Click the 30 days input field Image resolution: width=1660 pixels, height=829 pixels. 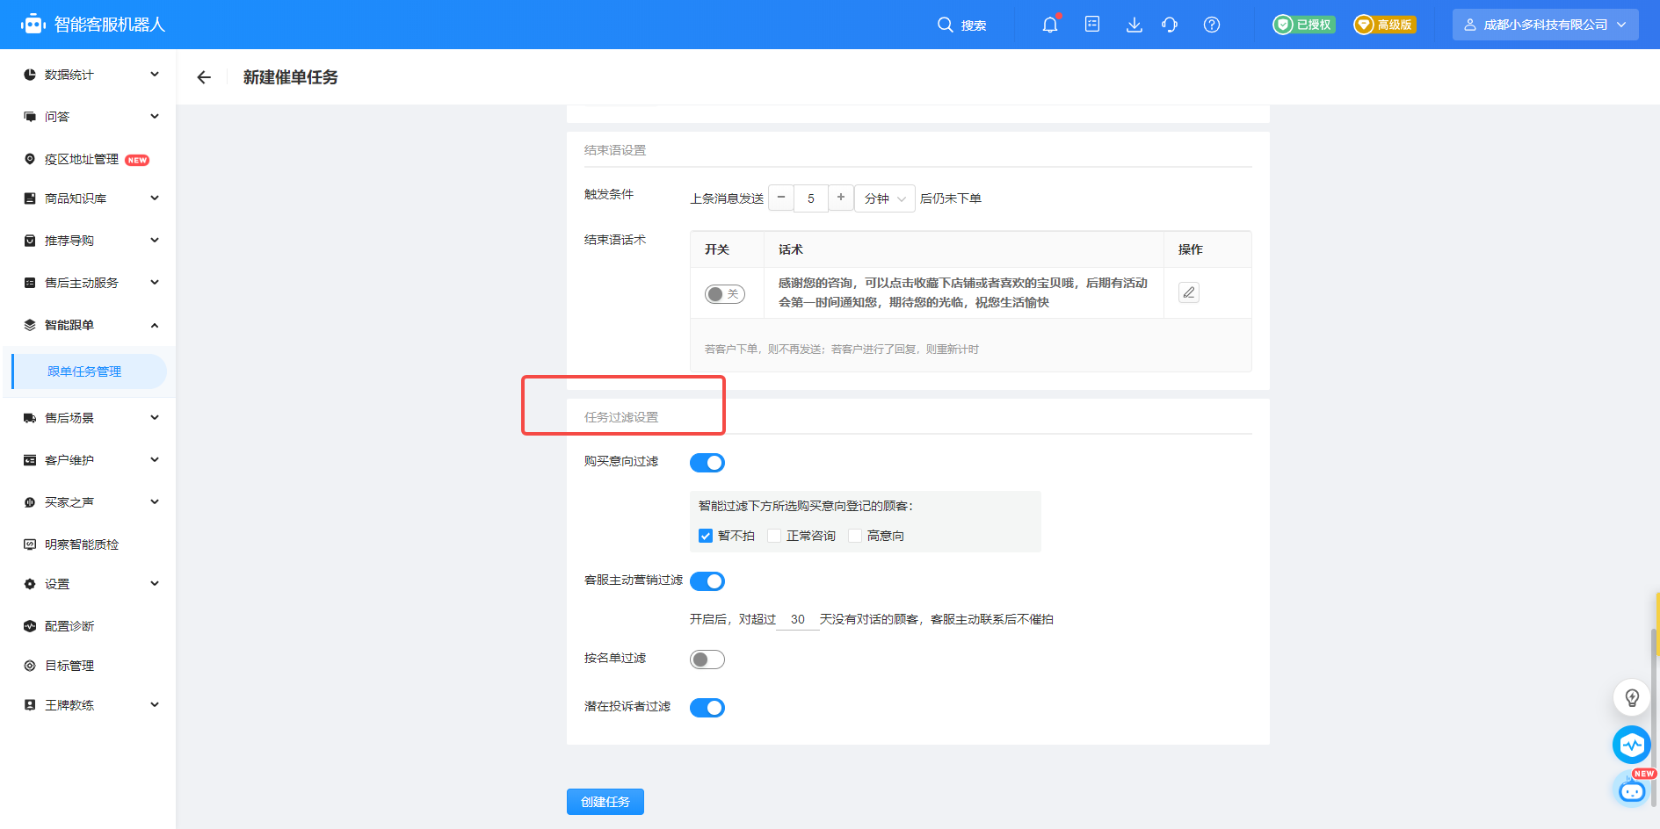tap(798, 619)
